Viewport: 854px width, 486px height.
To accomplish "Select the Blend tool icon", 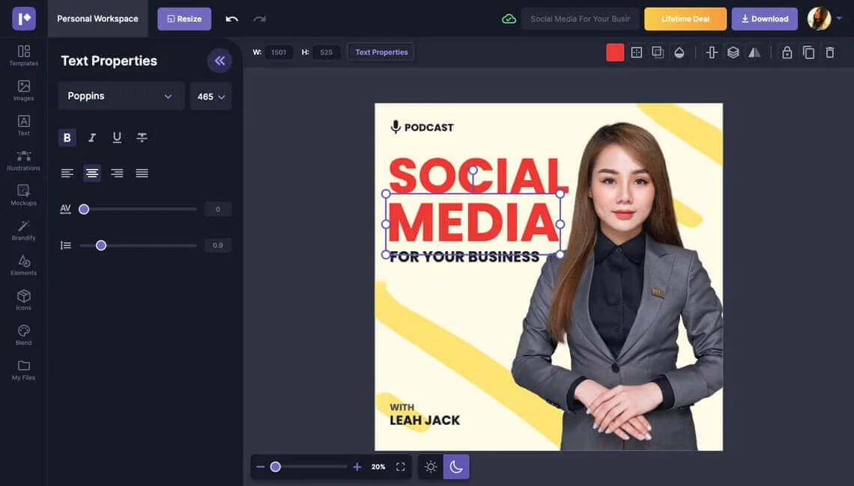I will tap(23, 335).
